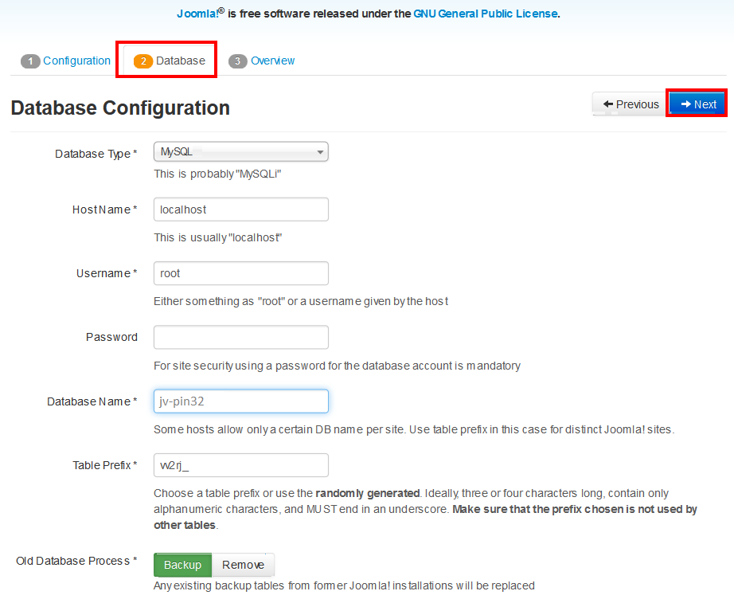Viewport: 734px width, 599px height.
Task: Click the Username label
Action: click(x=107, y=273)
